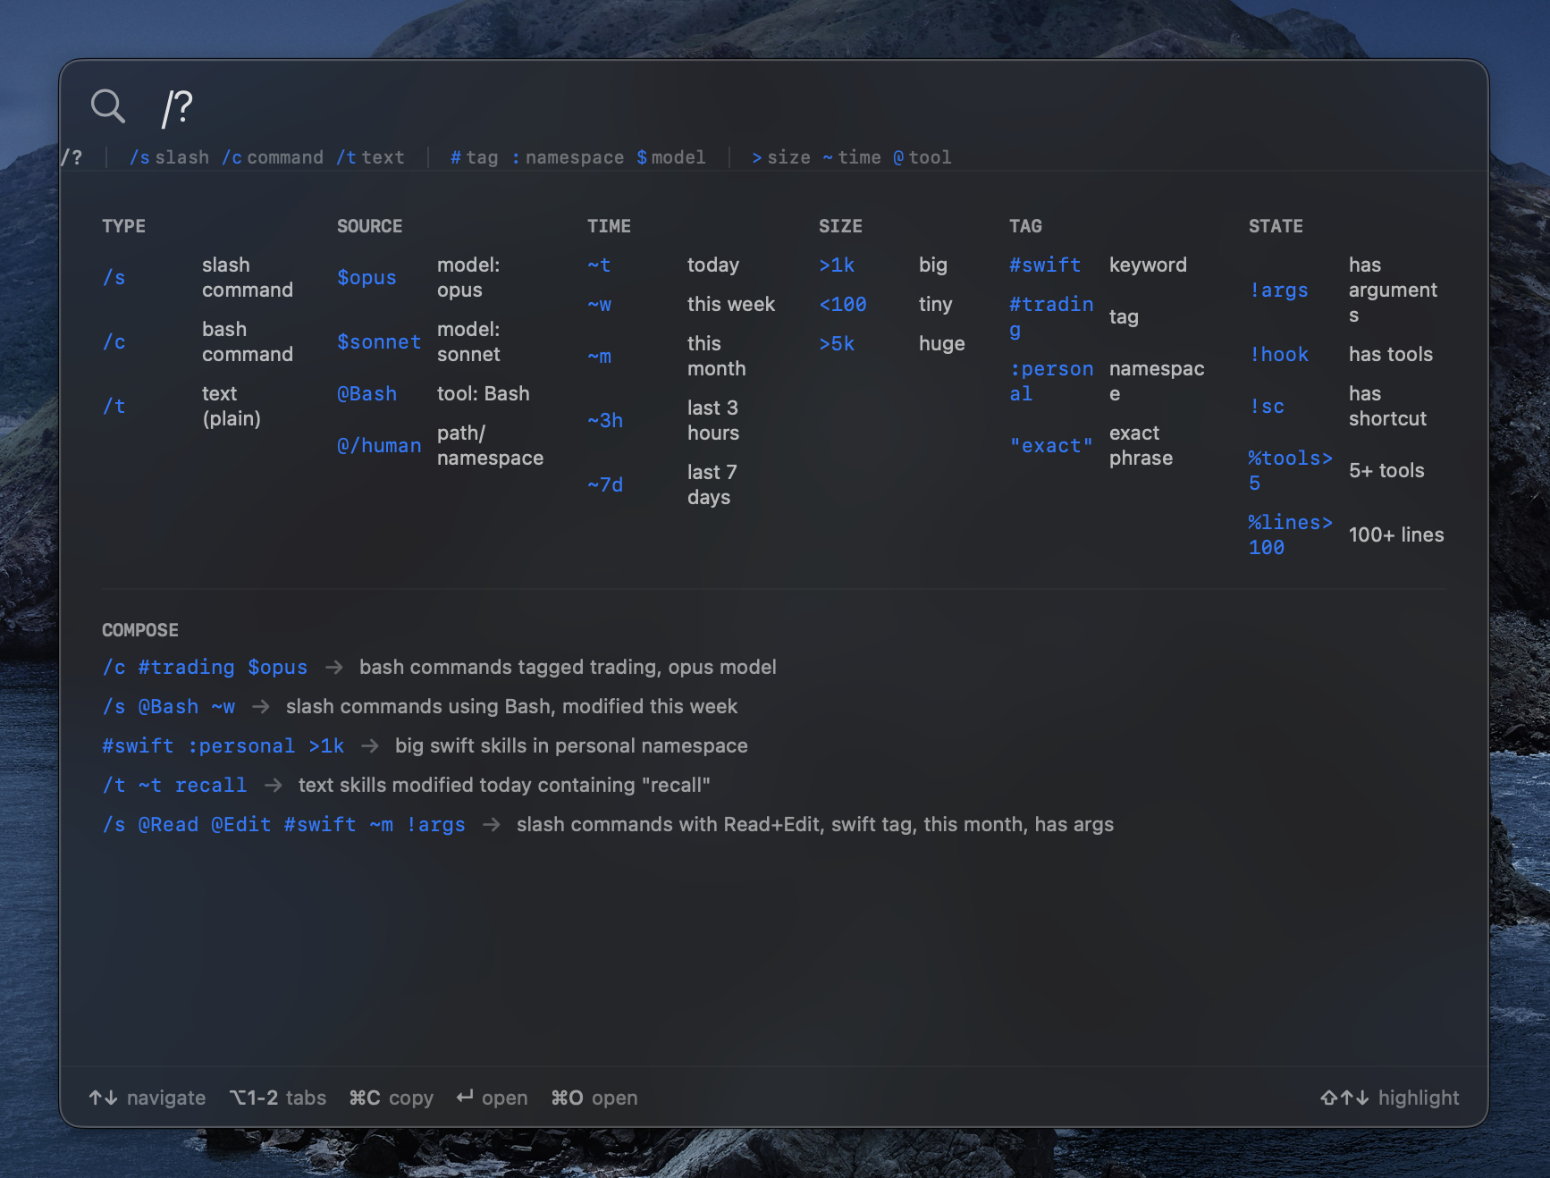Screen dimensions: 1550x1178
Task: Select the $sonnet model token
Action: (x=378, y=342)
